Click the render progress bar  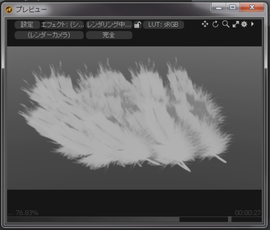coord(117,219)
